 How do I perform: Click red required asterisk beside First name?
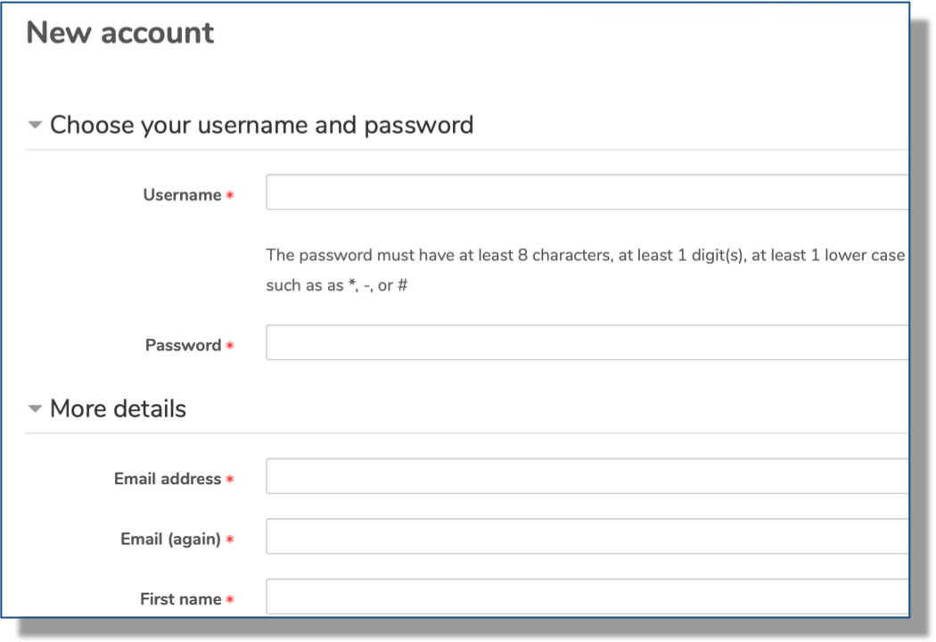pos(230,599)
